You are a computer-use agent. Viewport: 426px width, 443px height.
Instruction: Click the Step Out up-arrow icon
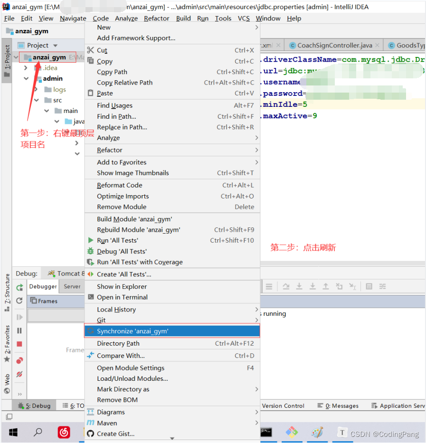[x=326, y=286]
